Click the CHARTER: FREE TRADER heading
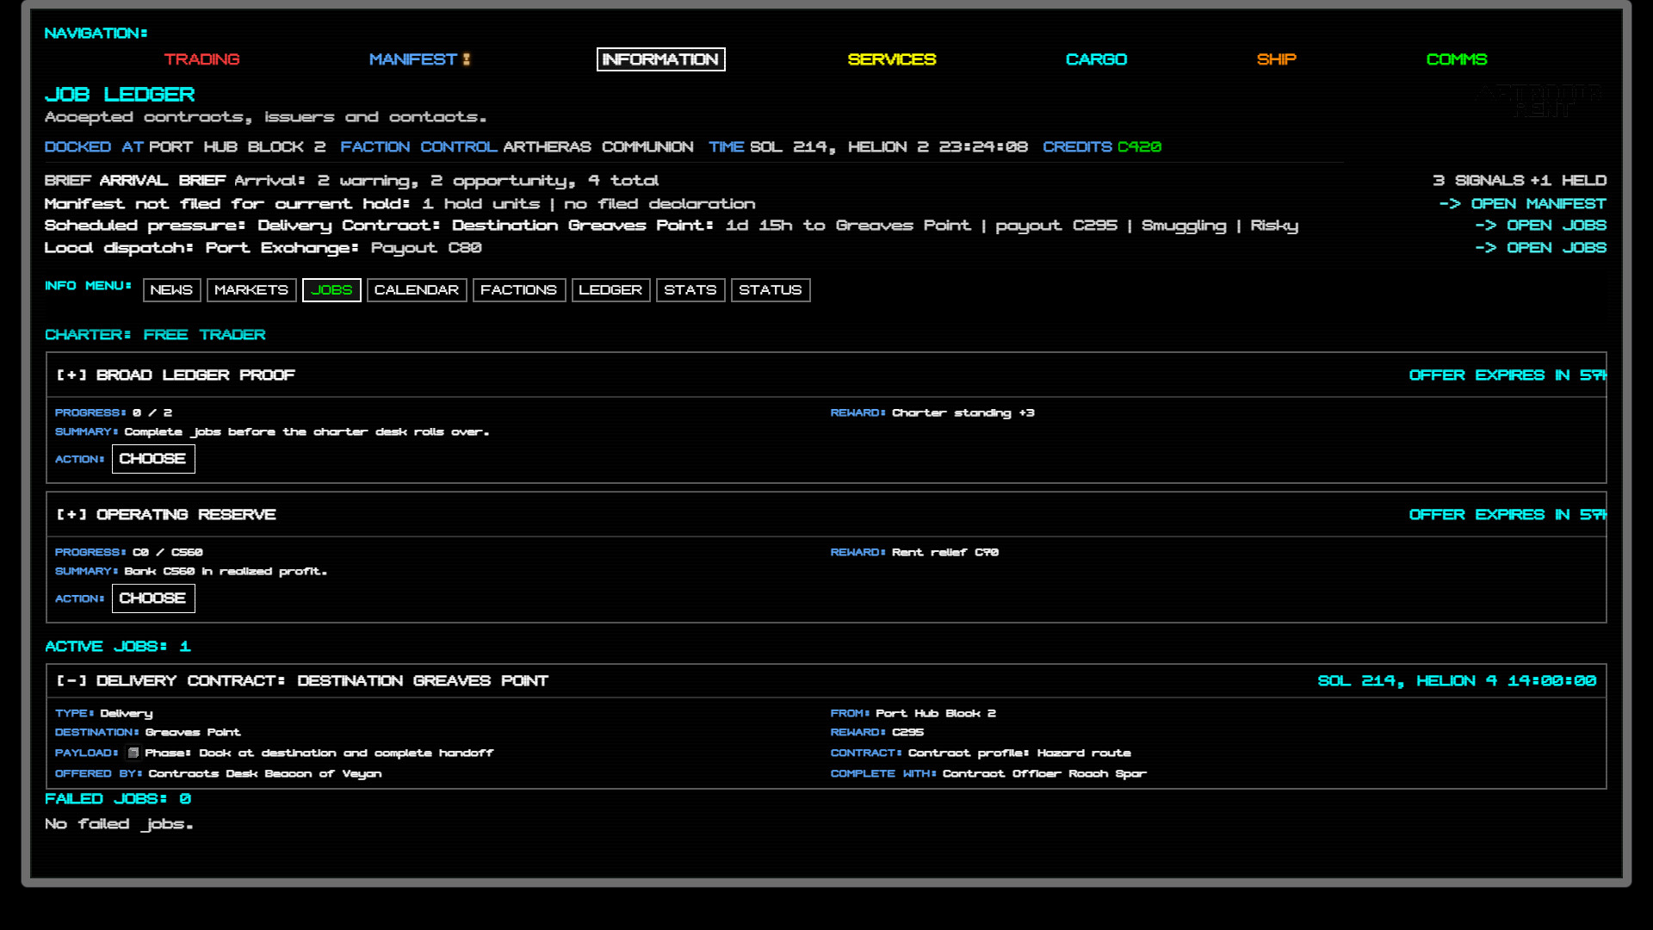1653x930 pixels. 155,335
